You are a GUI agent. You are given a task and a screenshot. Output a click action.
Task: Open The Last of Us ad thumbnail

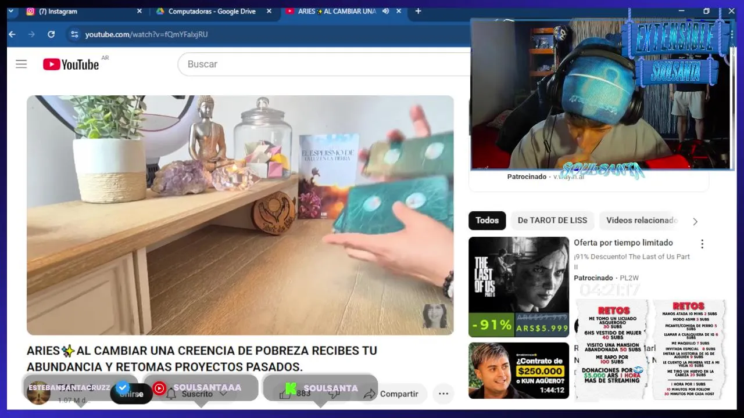click(x=518, y=287)
